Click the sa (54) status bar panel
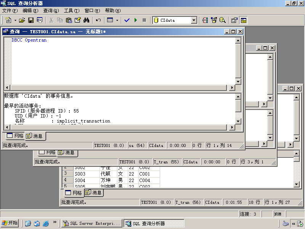Image resolution: width=305 pixels, height=229 pixels. click(x=137, y=145)
